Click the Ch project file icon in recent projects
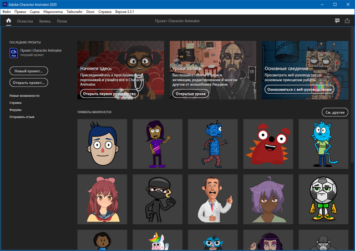Screen dimensions: 355x251 tap(14, 53)
